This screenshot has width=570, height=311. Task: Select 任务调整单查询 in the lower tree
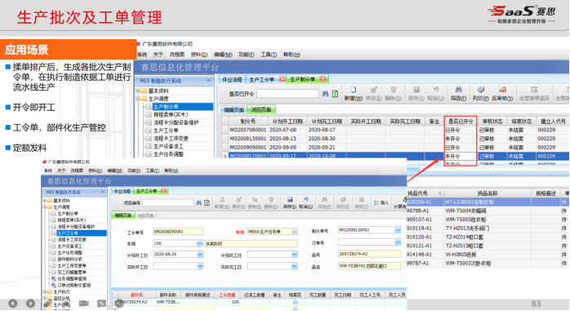pos(72,278)
